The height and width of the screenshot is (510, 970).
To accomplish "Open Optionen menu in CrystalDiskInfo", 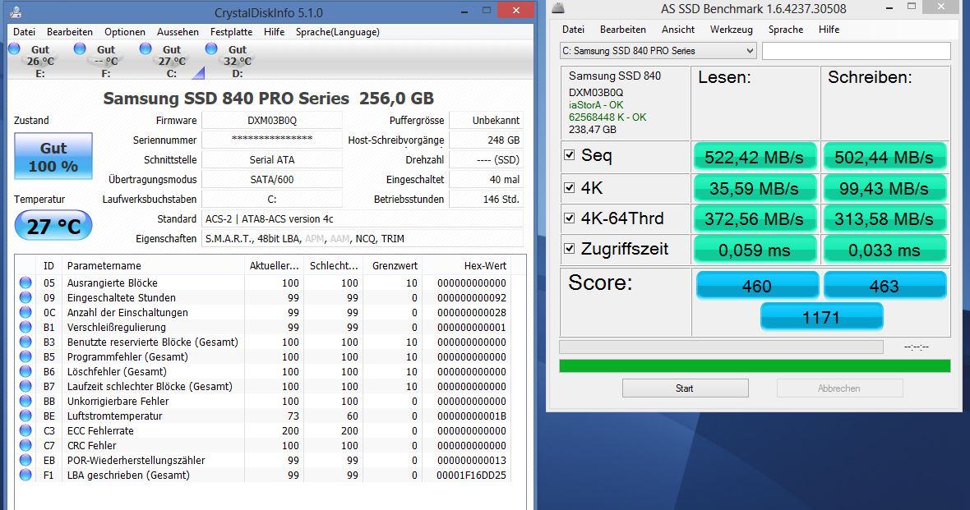I will click(x=124, y=31).
